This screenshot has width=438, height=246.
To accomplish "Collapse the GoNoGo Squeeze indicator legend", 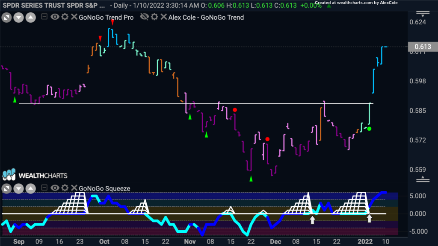I will [44, 188].
